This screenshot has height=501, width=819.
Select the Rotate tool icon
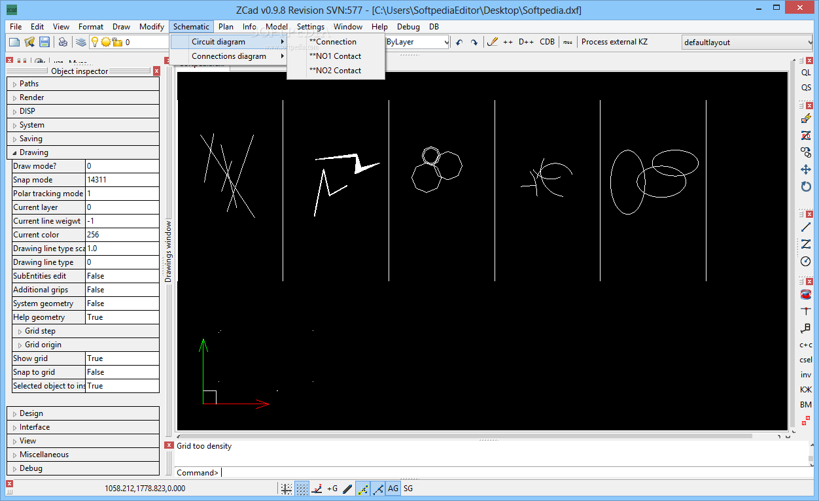(x=806, y=186)
